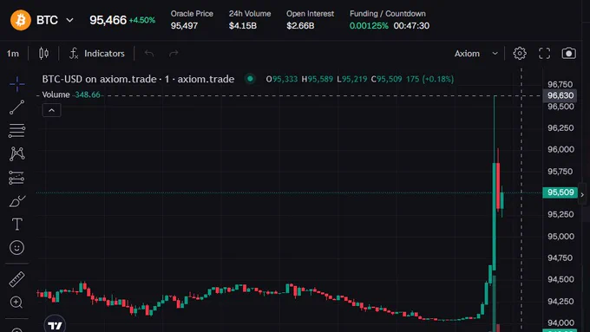Click the 24h Volume value $4.15B

click(243, 26)
